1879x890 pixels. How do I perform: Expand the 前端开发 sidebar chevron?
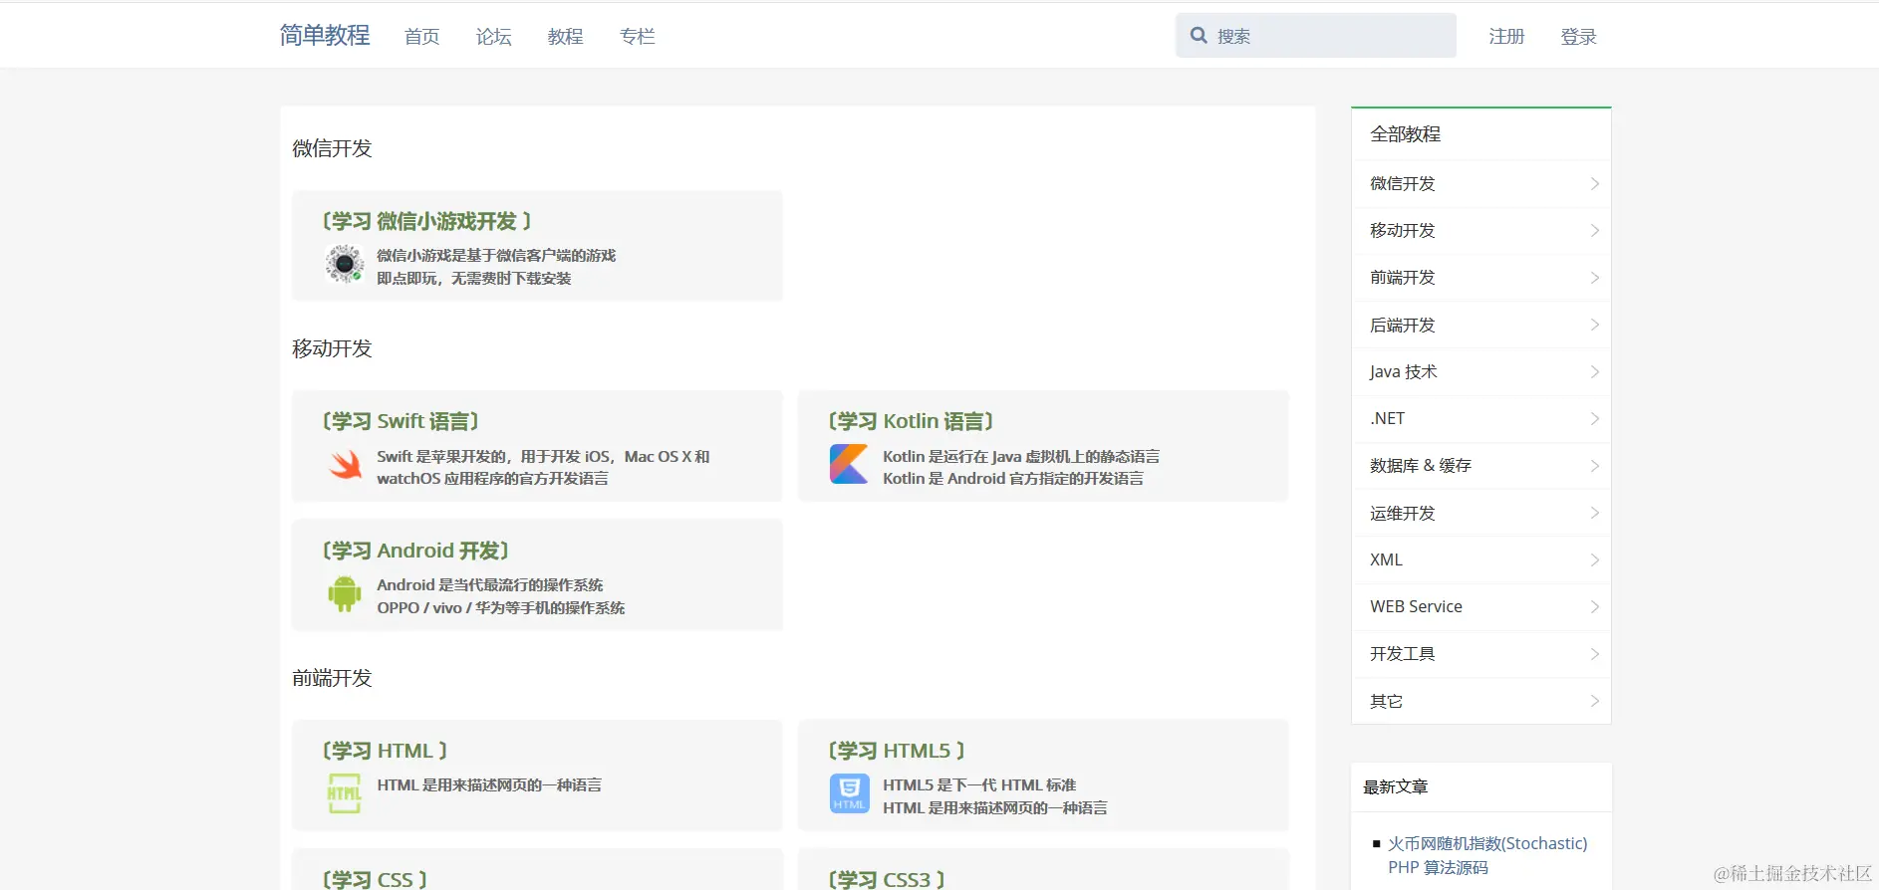tap(1594, 278)
